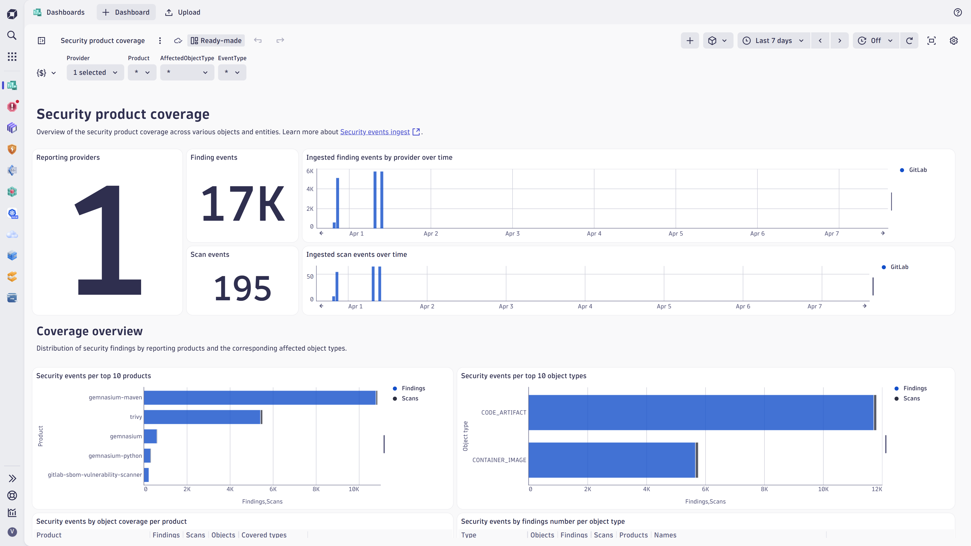Expand the sidebar with double chevron
The height and width of the screenshot is (546, 971).
coord(12,478)
